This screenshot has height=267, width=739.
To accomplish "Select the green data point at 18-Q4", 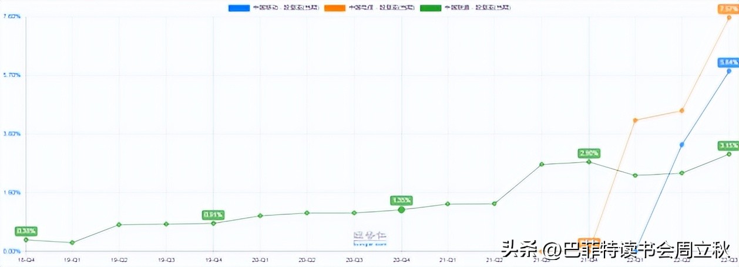I will (x=26, y=240).
